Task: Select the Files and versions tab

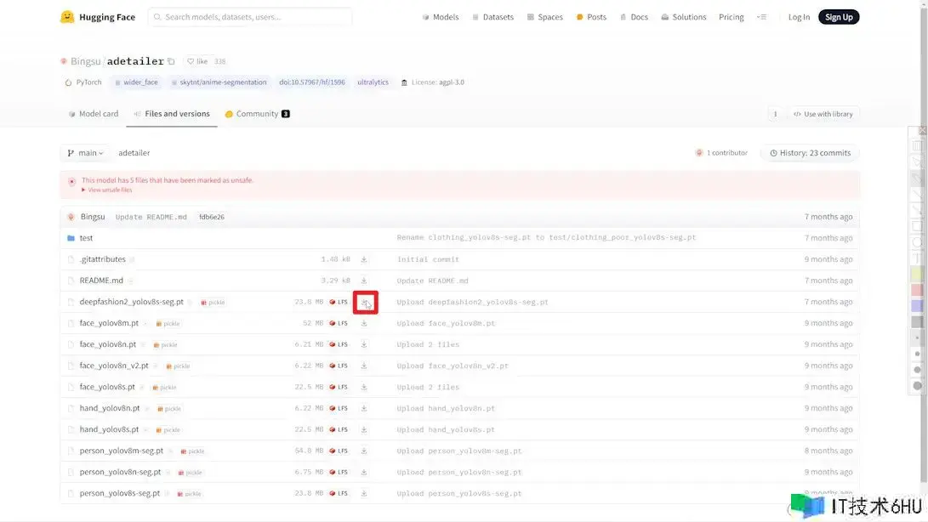Action: click(172, 114)
